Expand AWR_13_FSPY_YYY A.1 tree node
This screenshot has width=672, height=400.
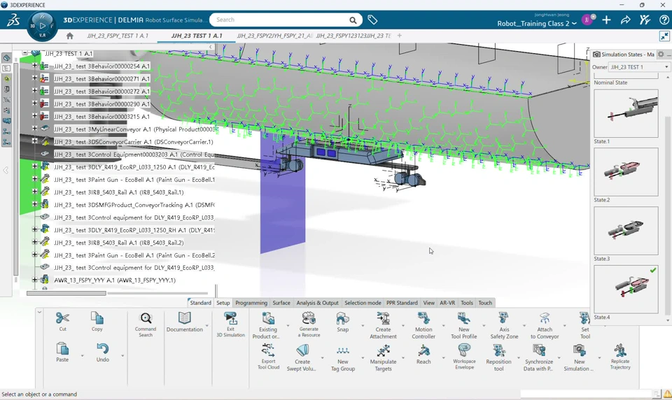tap(35, 280)
